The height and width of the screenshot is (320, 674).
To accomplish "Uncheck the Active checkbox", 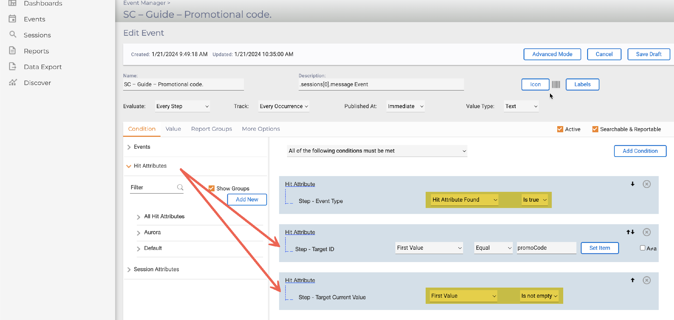I will 560,129.
